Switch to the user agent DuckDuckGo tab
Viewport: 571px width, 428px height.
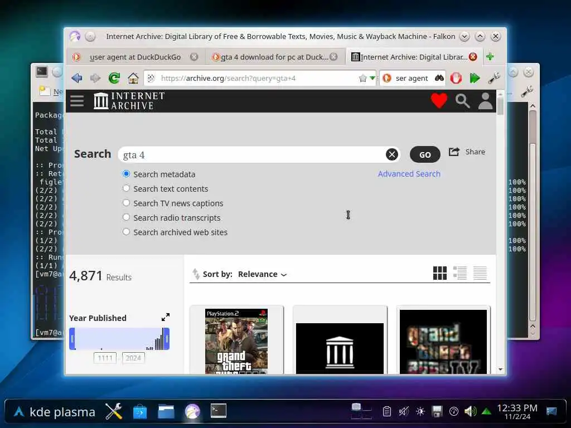pyautogui.click(x=135, y=57)
